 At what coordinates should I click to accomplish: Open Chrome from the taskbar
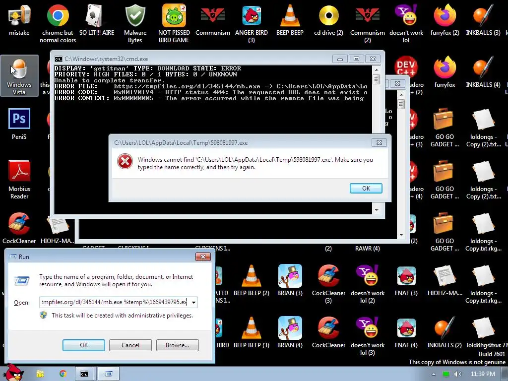tap(63, 374)
